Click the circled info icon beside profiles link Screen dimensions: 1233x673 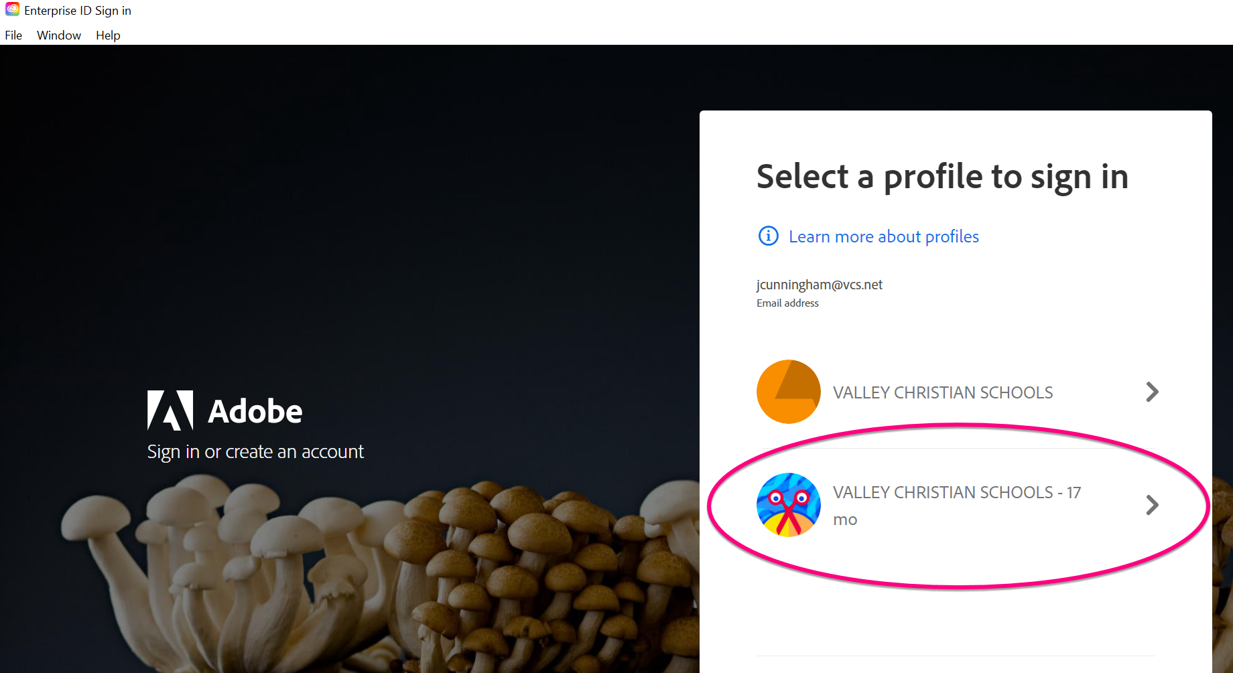[768, 236]
